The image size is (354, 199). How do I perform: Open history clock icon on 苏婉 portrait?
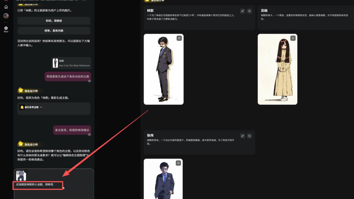293,38
